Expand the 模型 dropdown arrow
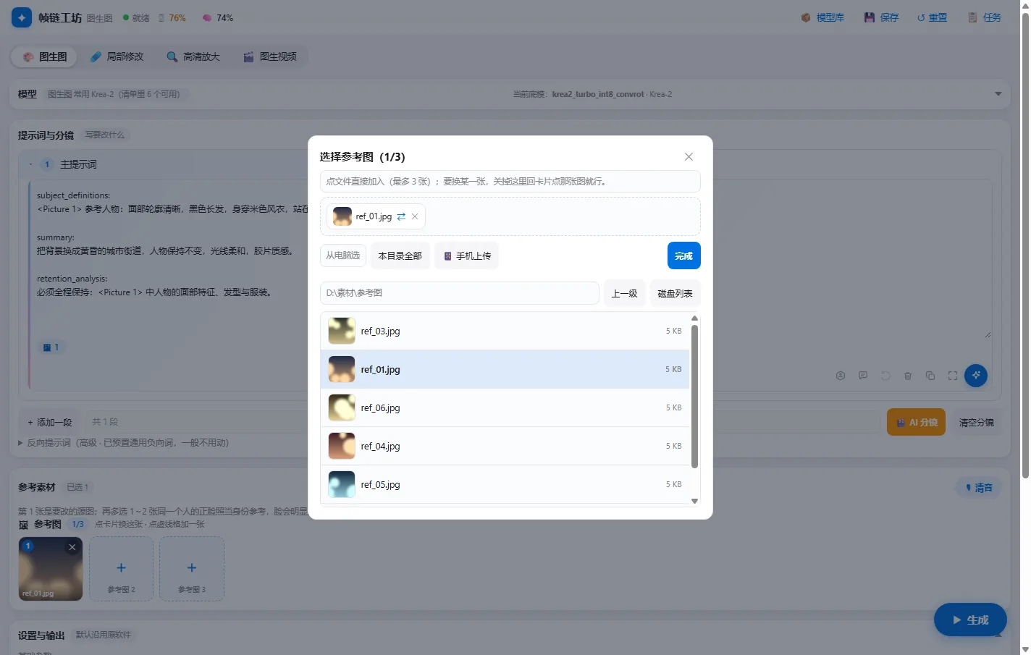 click(998, 94)
